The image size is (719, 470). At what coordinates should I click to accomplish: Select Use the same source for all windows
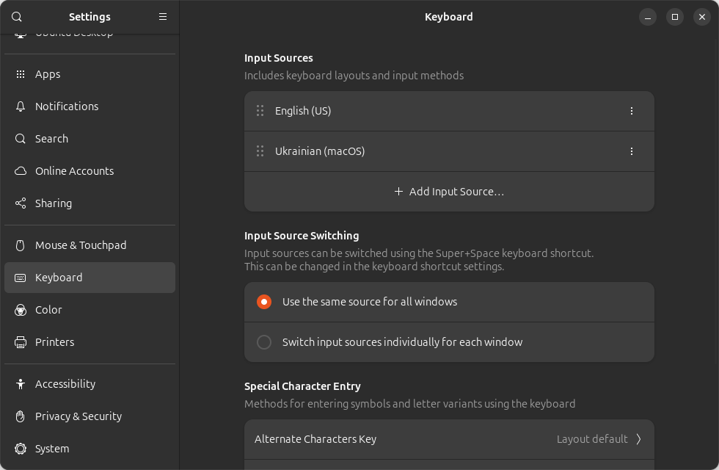click(x=264, y=302)
